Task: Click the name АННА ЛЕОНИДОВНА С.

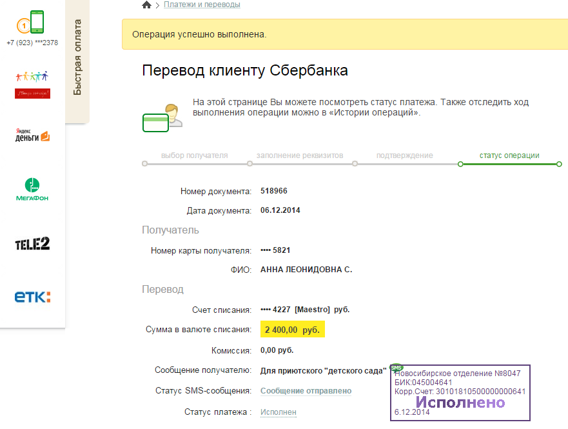Action: coord(306,270)
